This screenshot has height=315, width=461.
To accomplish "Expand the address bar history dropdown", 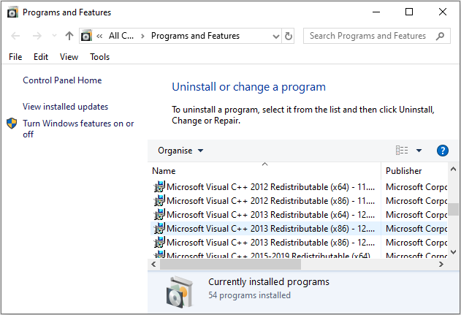I will tap(275, 36).
